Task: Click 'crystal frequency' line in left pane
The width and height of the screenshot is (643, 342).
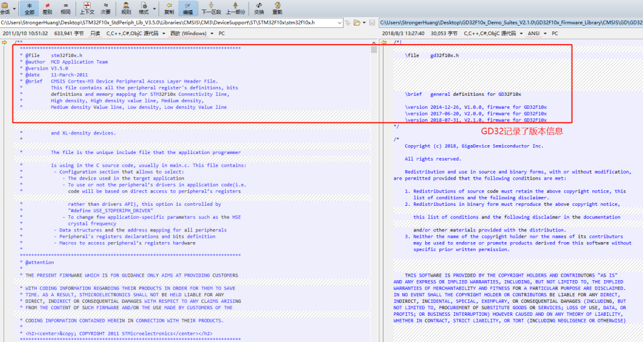Action: pos(92,224)
